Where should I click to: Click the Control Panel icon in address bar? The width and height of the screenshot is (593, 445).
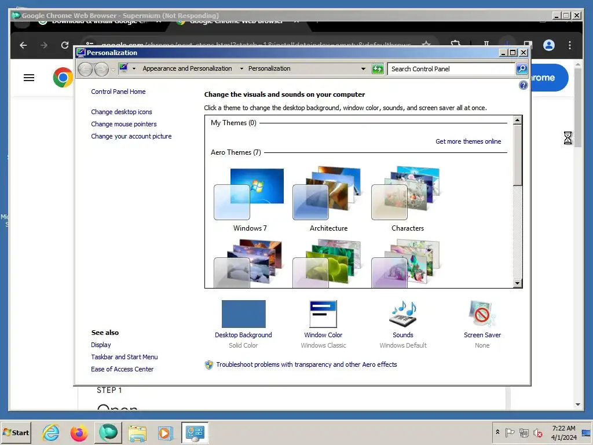coord(123,68)
